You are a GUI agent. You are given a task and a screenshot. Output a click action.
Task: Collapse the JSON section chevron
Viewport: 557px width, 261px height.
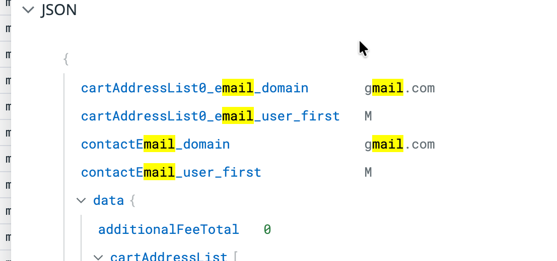click(x=29, y=10)
